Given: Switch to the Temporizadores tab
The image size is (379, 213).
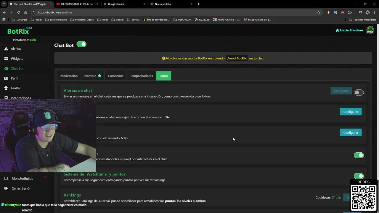Looking at the screenshot, I should click(141, 76).
